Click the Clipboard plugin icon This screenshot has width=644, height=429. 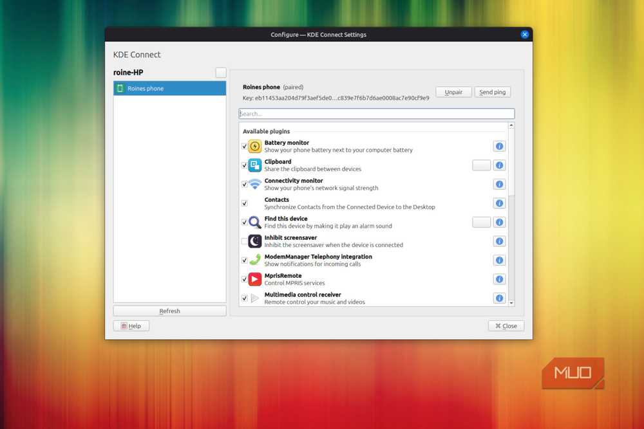pyautogui.click(x=254, y=165)
